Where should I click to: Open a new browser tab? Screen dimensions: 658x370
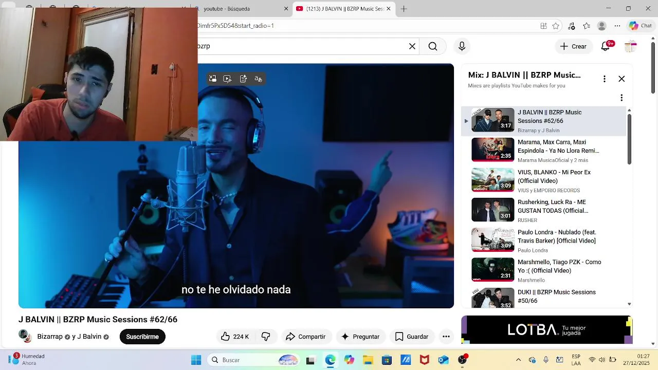[x=404, y=9]
